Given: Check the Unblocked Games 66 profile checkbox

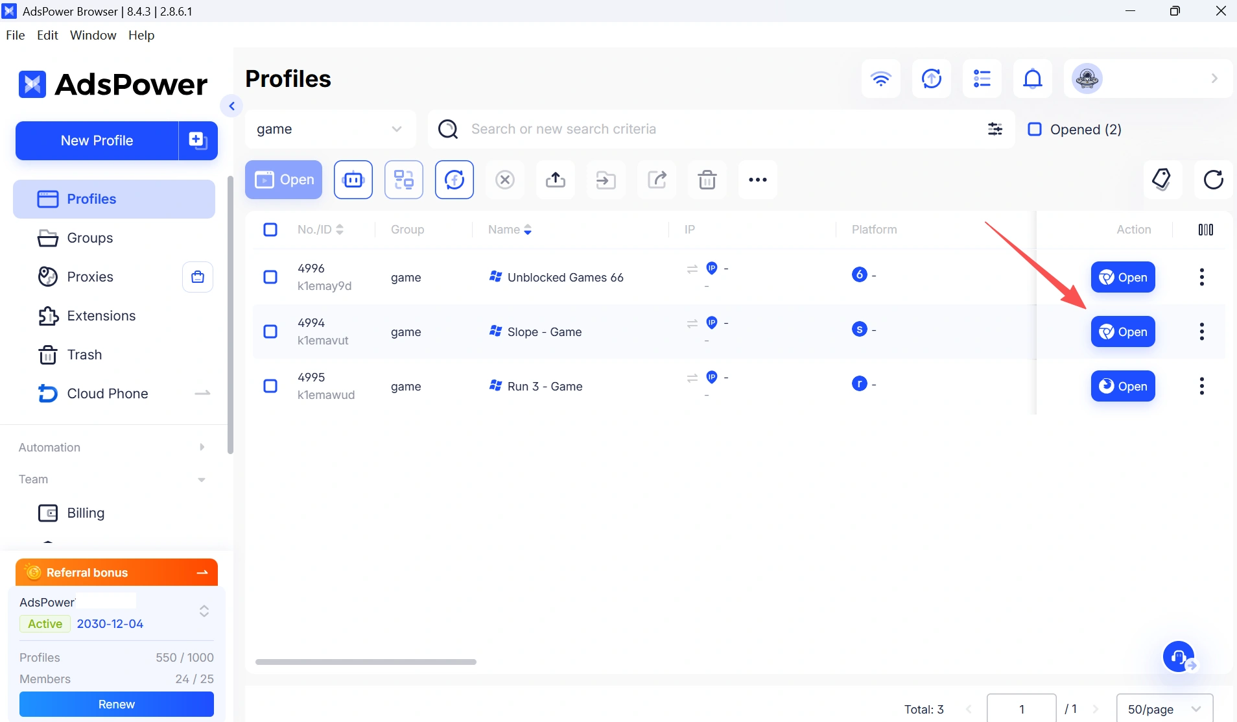Looking at the screenshot, I should (270, 277).
